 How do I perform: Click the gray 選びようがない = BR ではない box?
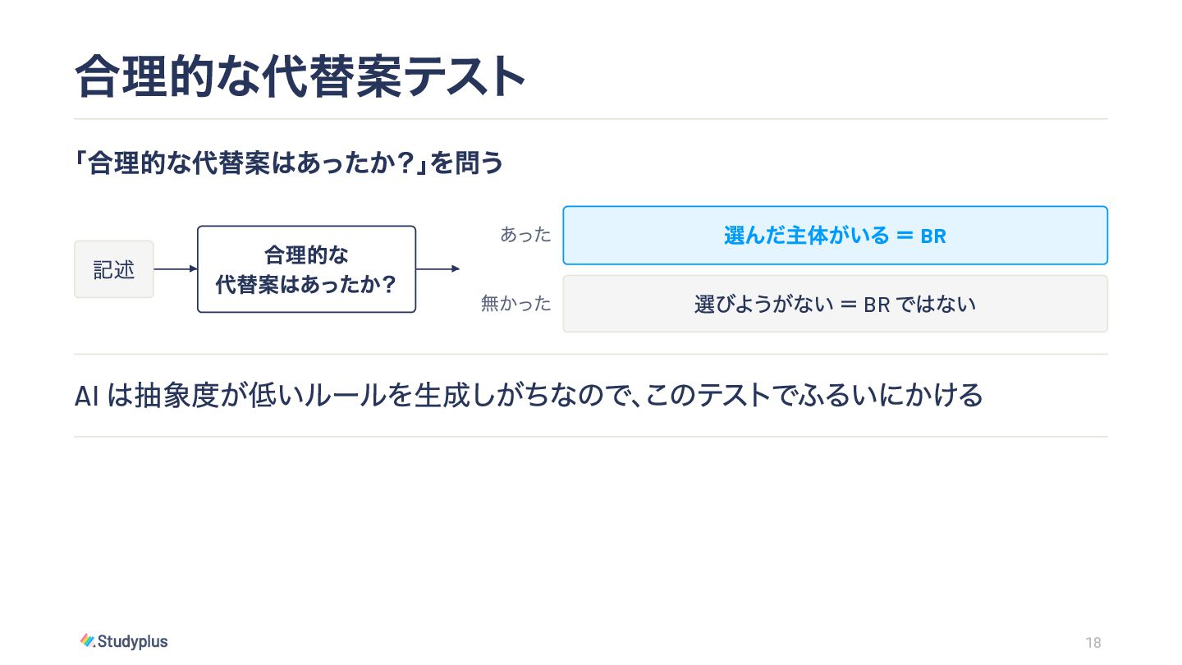[x=835, y=304]
